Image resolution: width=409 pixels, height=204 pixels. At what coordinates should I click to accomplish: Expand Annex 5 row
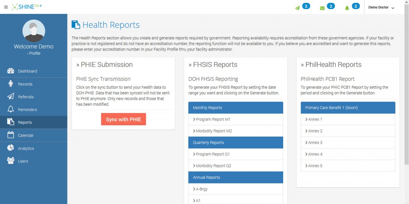(x=348, y=166)
